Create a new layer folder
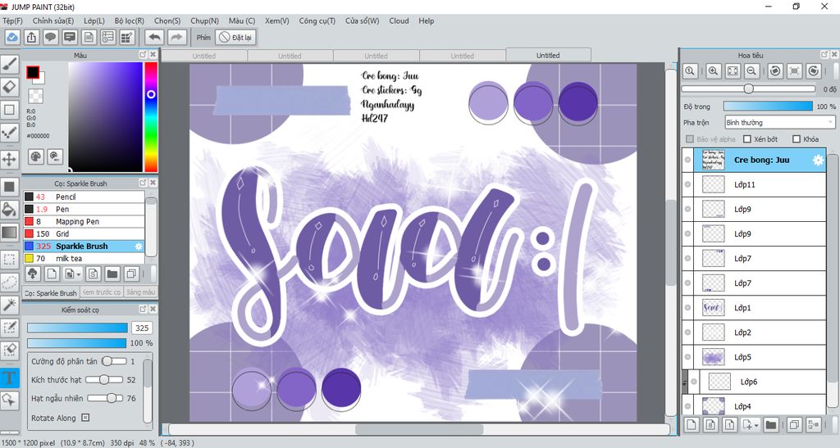This screenshot has height=448, width=840. click(x=771, y=425)
